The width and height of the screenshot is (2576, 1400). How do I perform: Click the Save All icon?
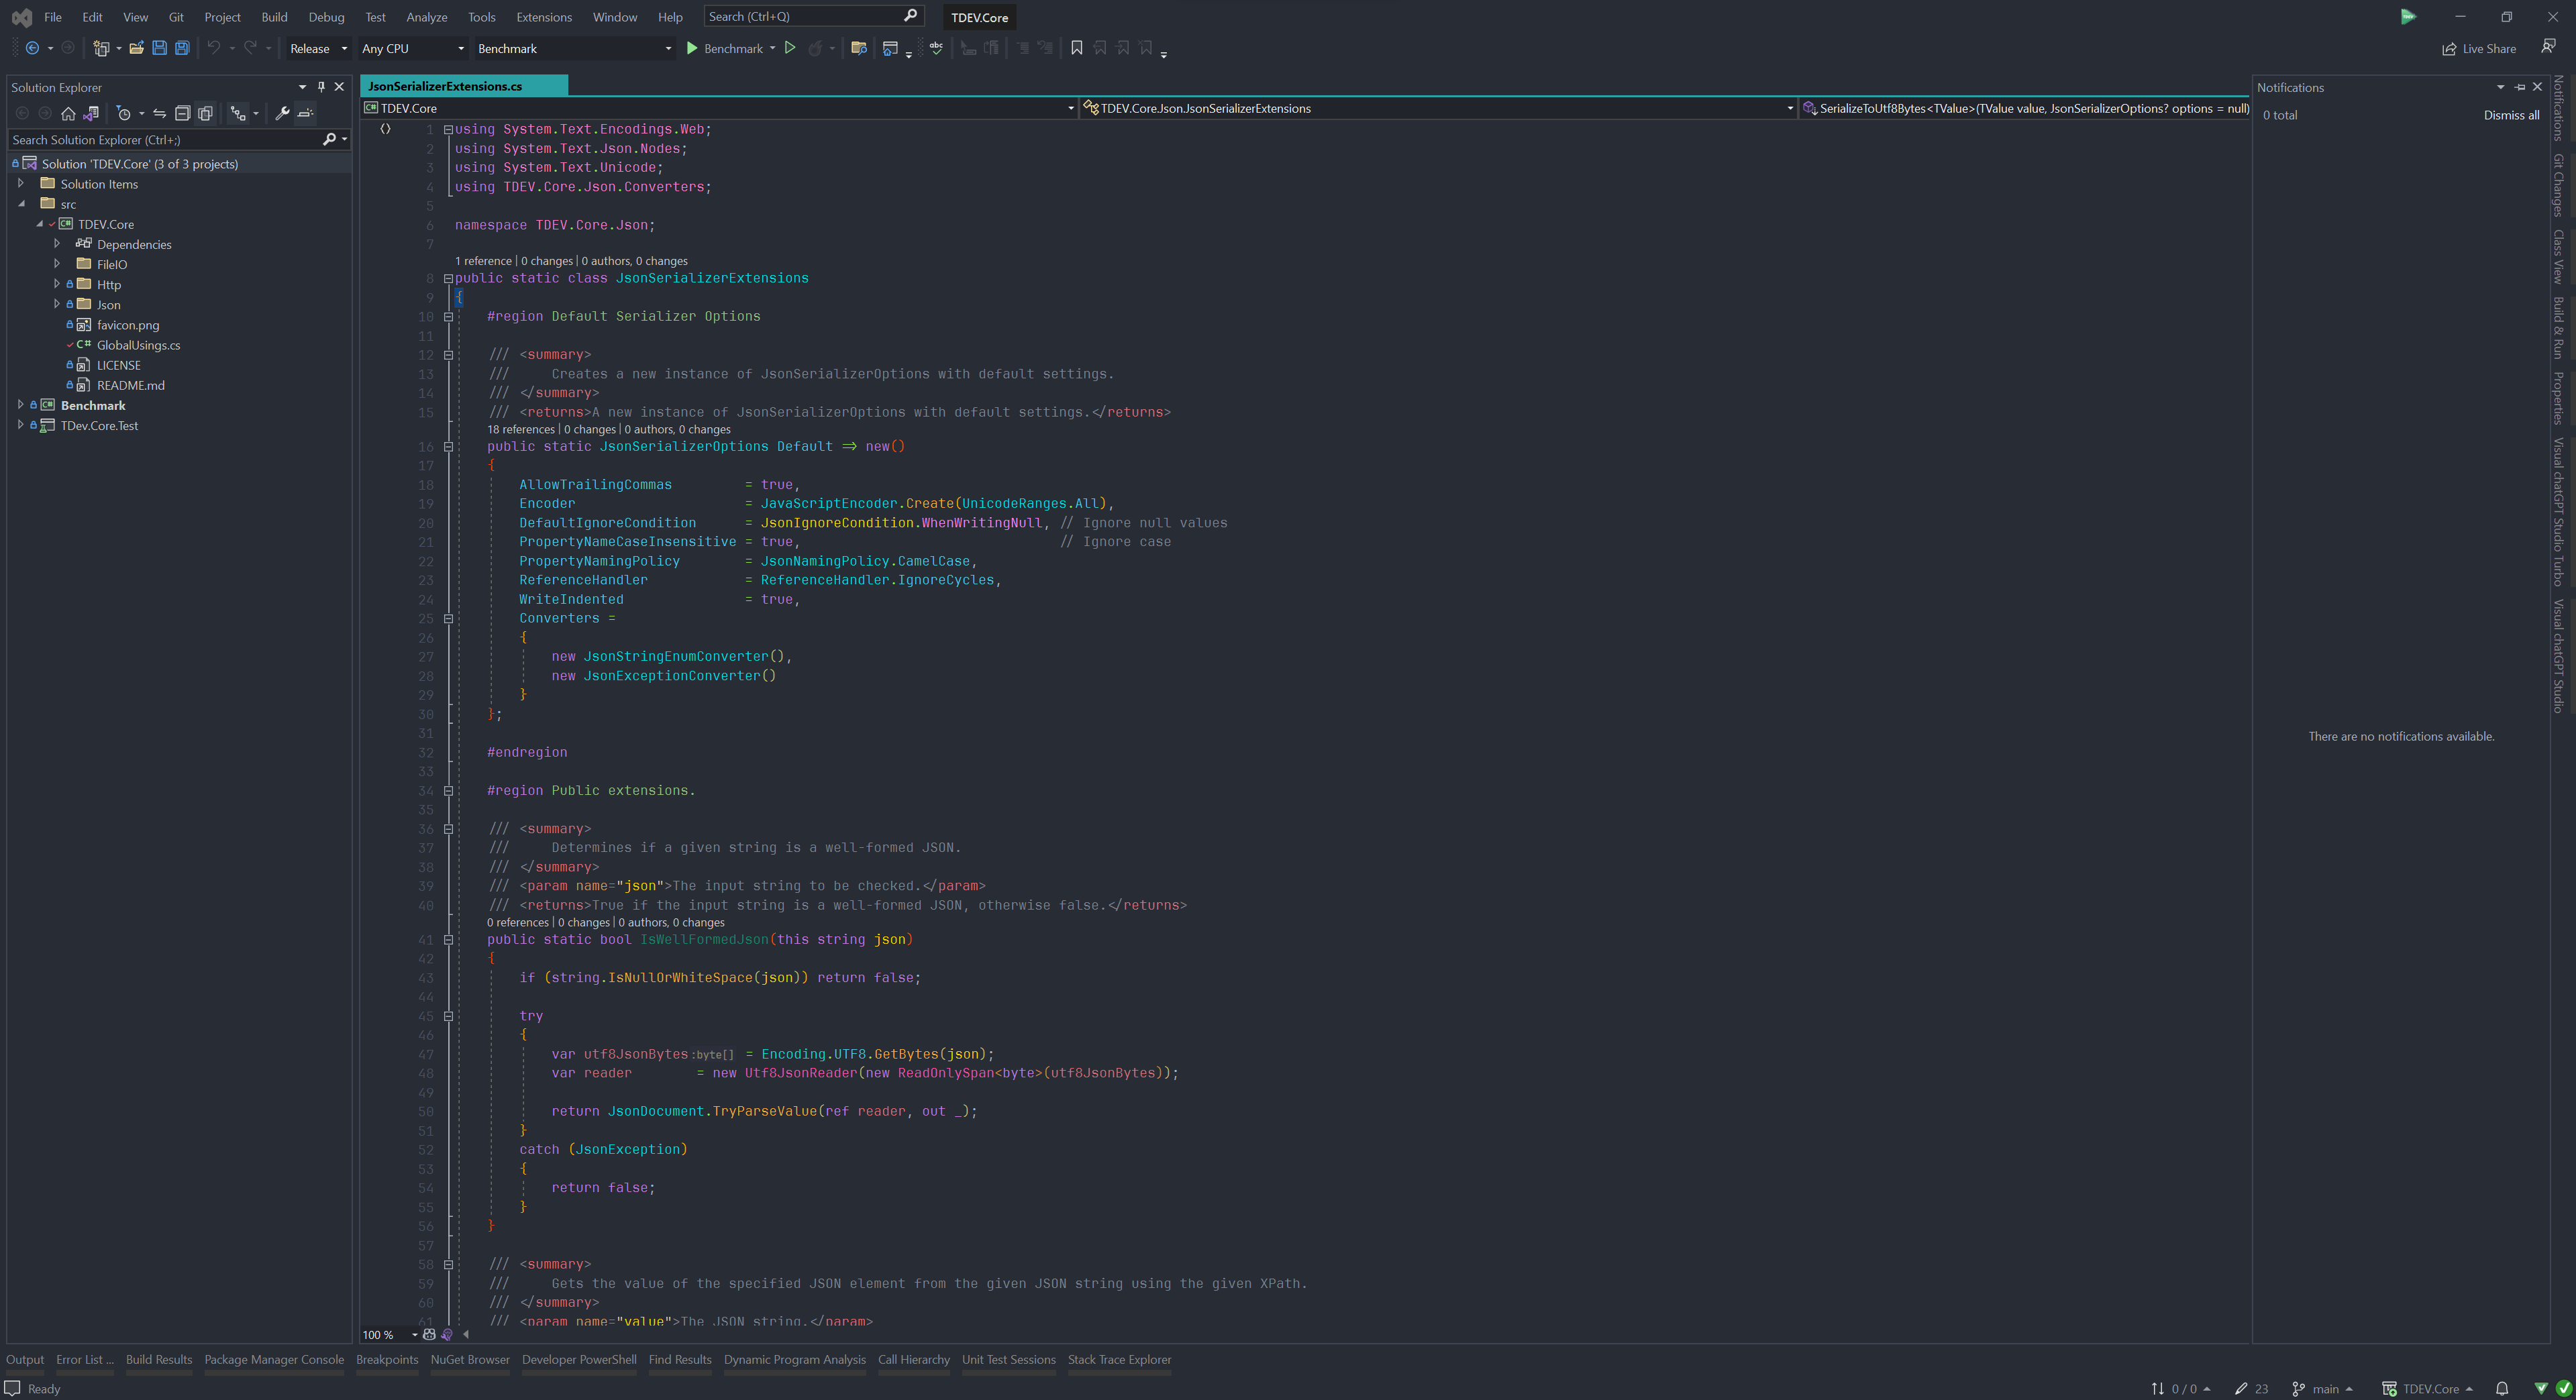[x=182, y=48]
